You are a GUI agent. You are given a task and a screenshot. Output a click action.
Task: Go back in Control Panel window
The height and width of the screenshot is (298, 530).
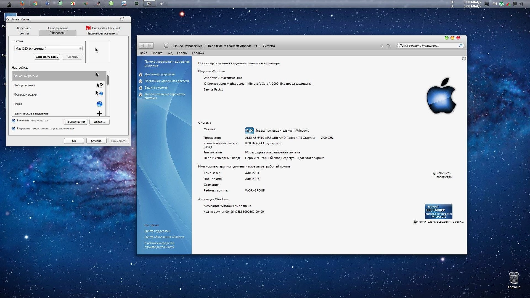pyautogui.click(x=142, y=46)
